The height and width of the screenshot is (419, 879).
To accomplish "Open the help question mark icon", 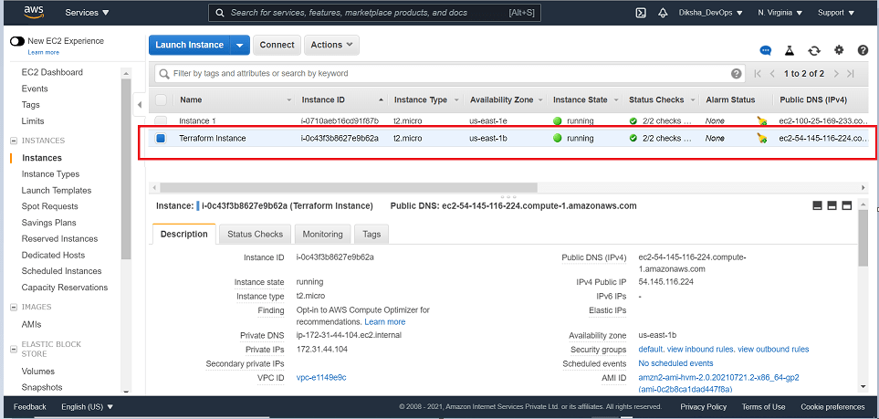I will point(863,50).
